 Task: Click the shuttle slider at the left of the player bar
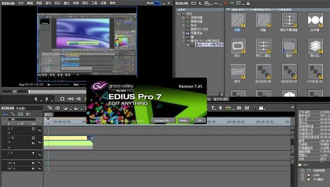pyautogui.click(x=14, y=92)
